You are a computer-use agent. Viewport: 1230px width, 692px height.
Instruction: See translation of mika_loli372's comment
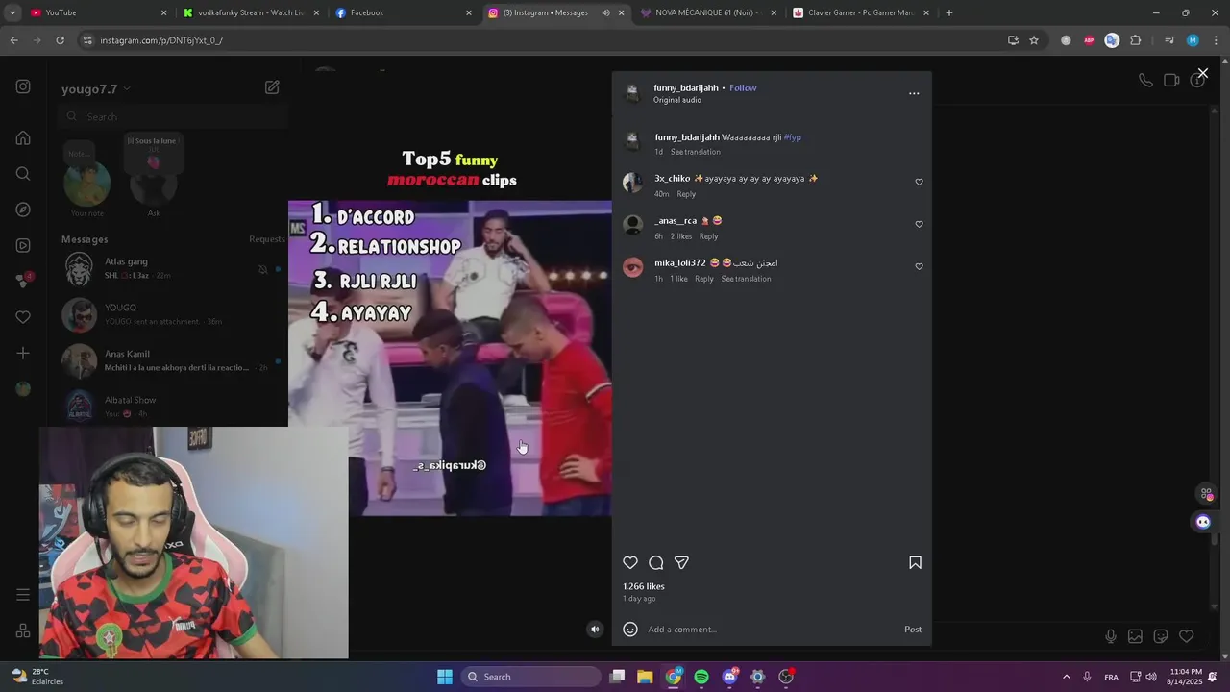tap(747, 279)
